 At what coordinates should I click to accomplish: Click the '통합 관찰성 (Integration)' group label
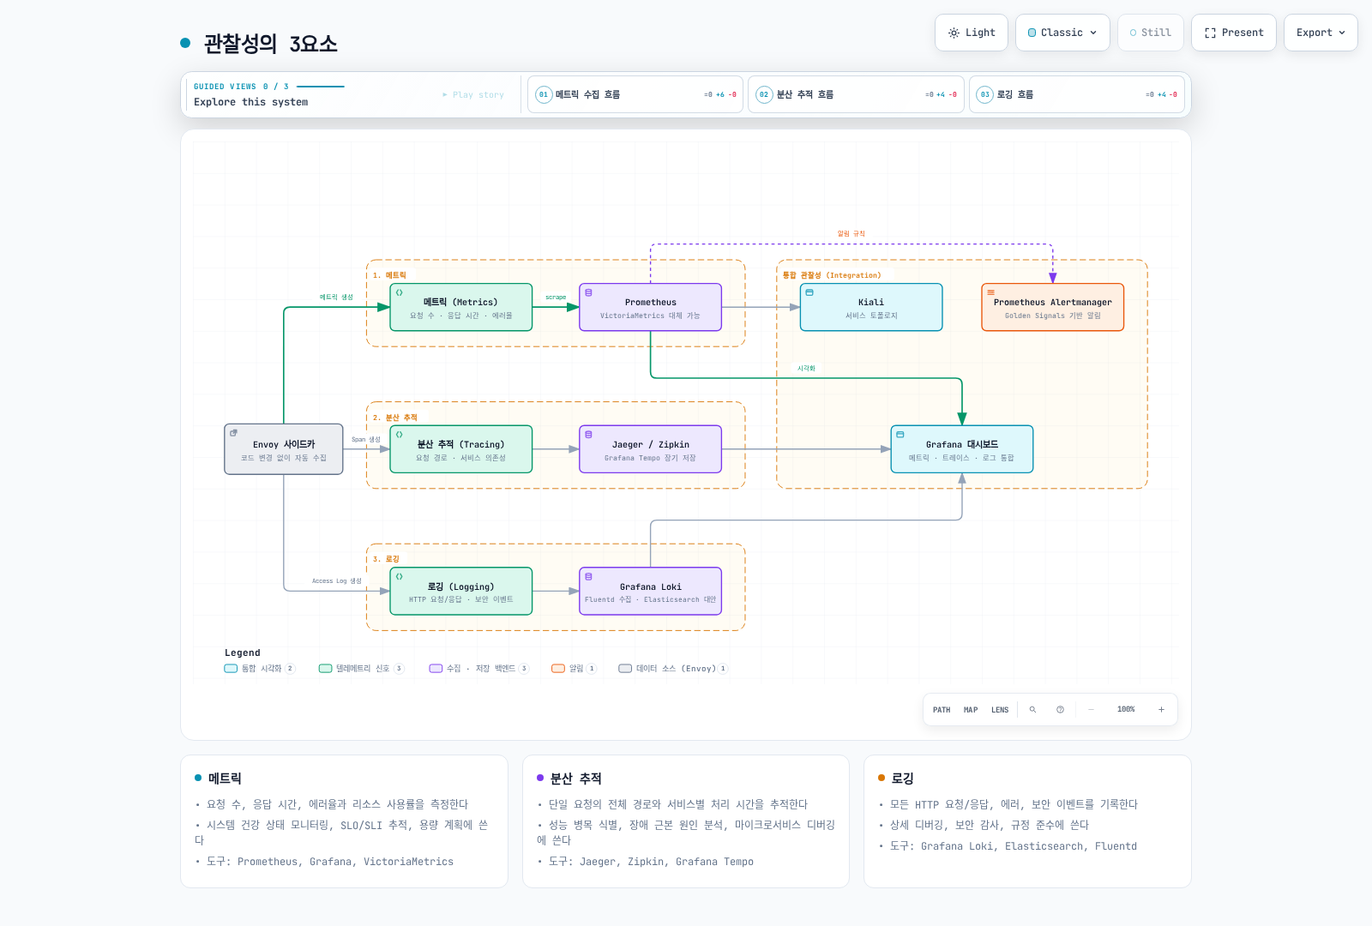click(x=832, y=275)
